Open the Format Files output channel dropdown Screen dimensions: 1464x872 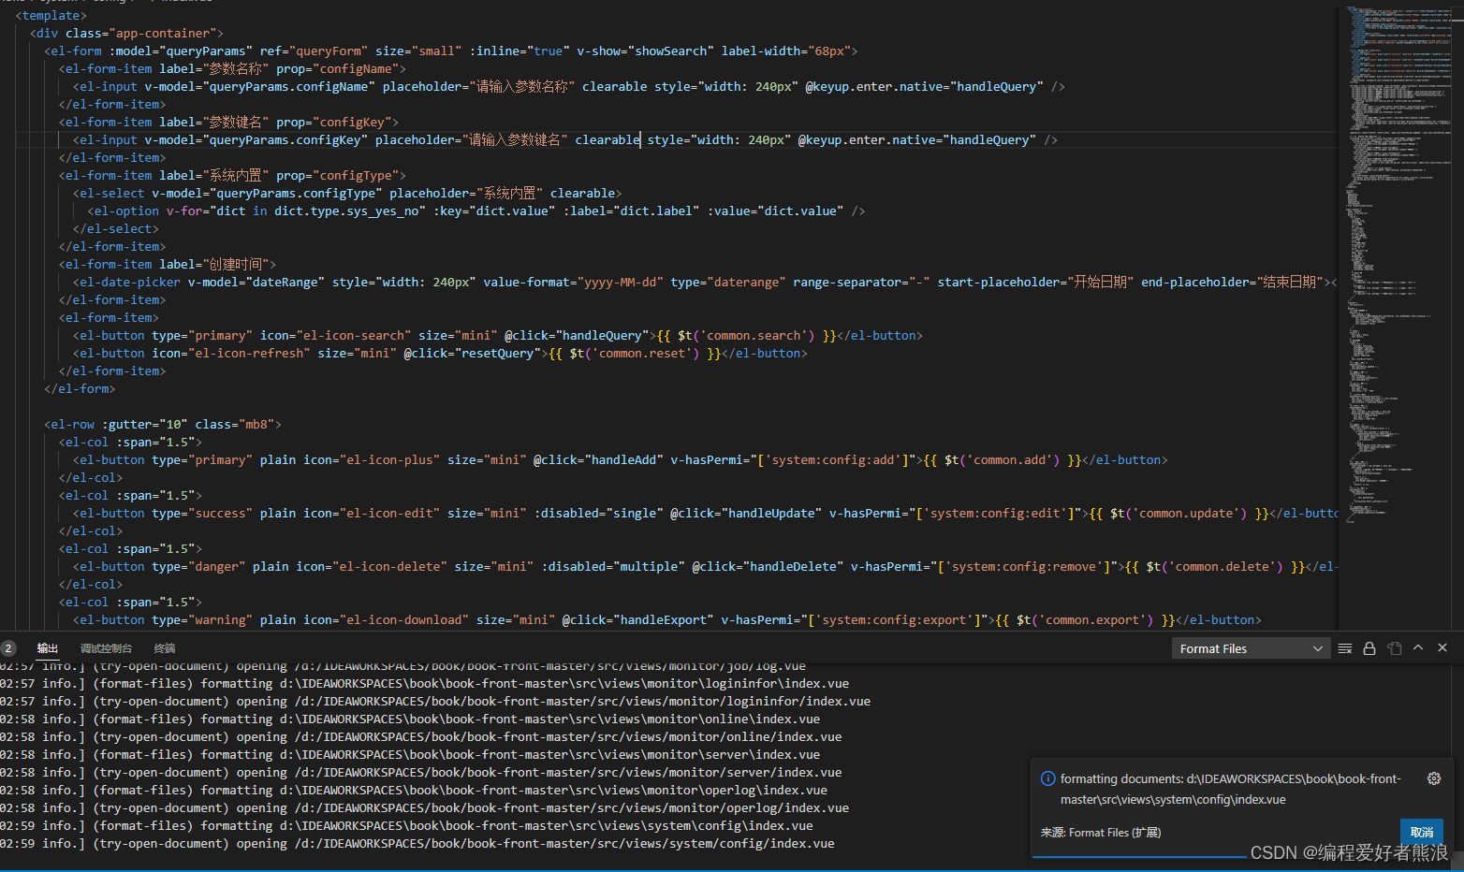click(1251, 648)
